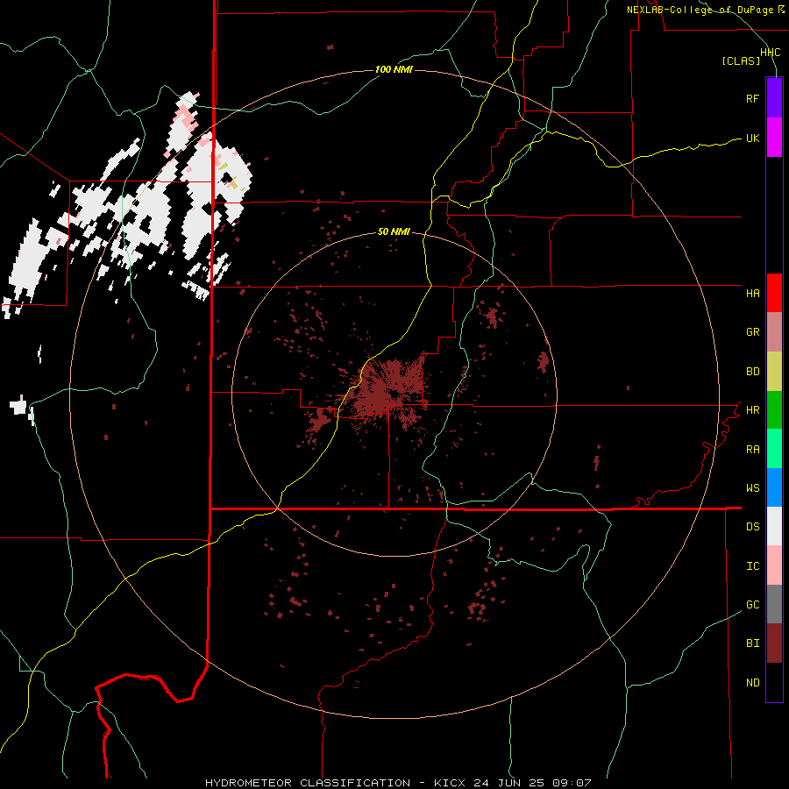Click the magenta UK legend color swatch
789x789 pixels.
(774, 138)
